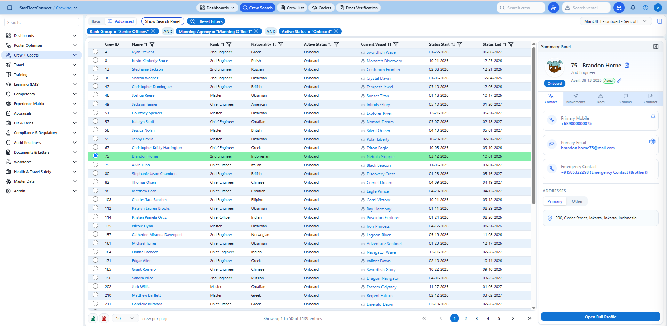Click the Reset Filters button

(x=206, y=21)
